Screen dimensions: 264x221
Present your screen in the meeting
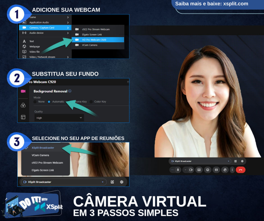coord(199,170)
